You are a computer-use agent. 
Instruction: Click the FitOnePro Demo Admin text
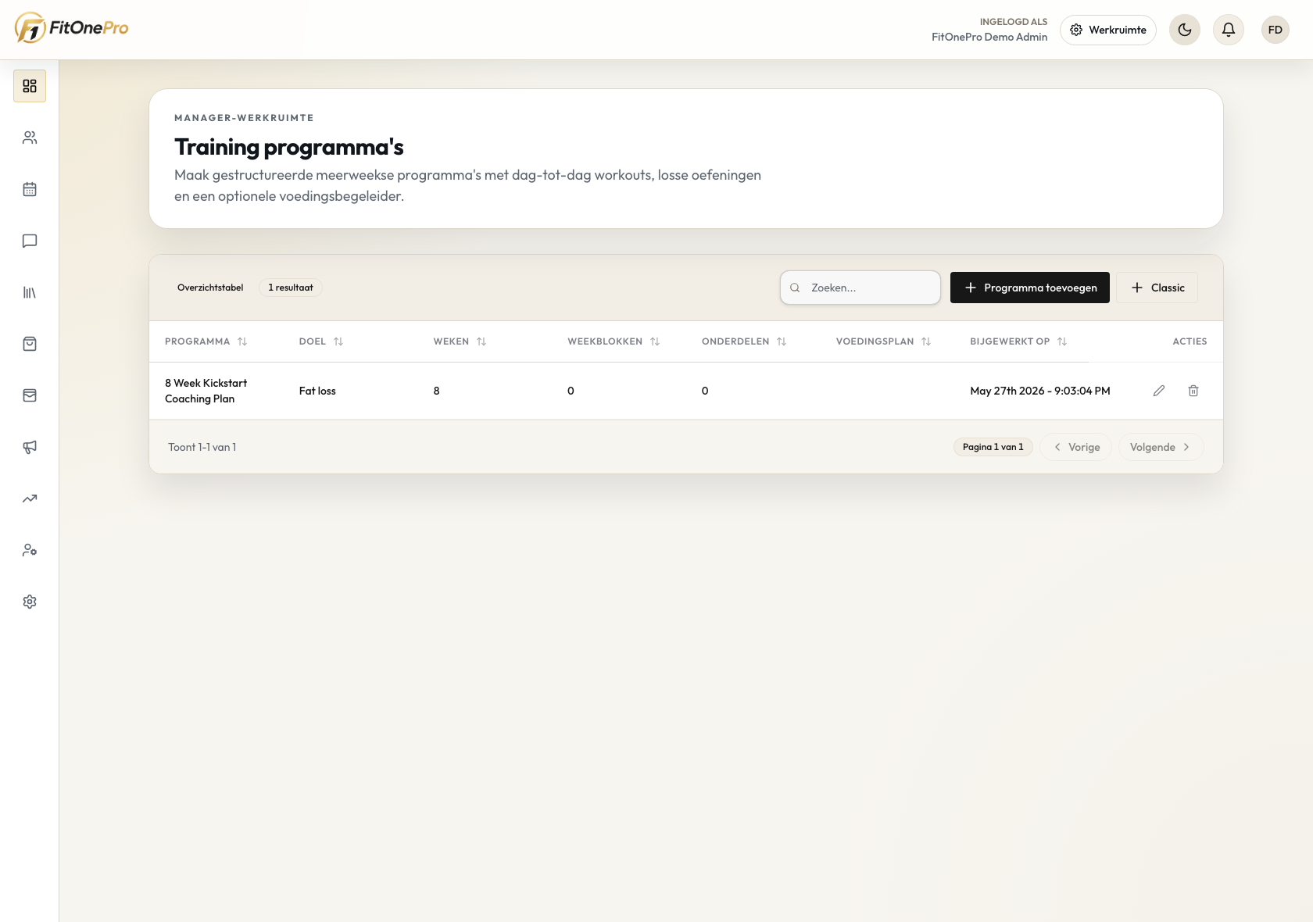click(989, 37)
